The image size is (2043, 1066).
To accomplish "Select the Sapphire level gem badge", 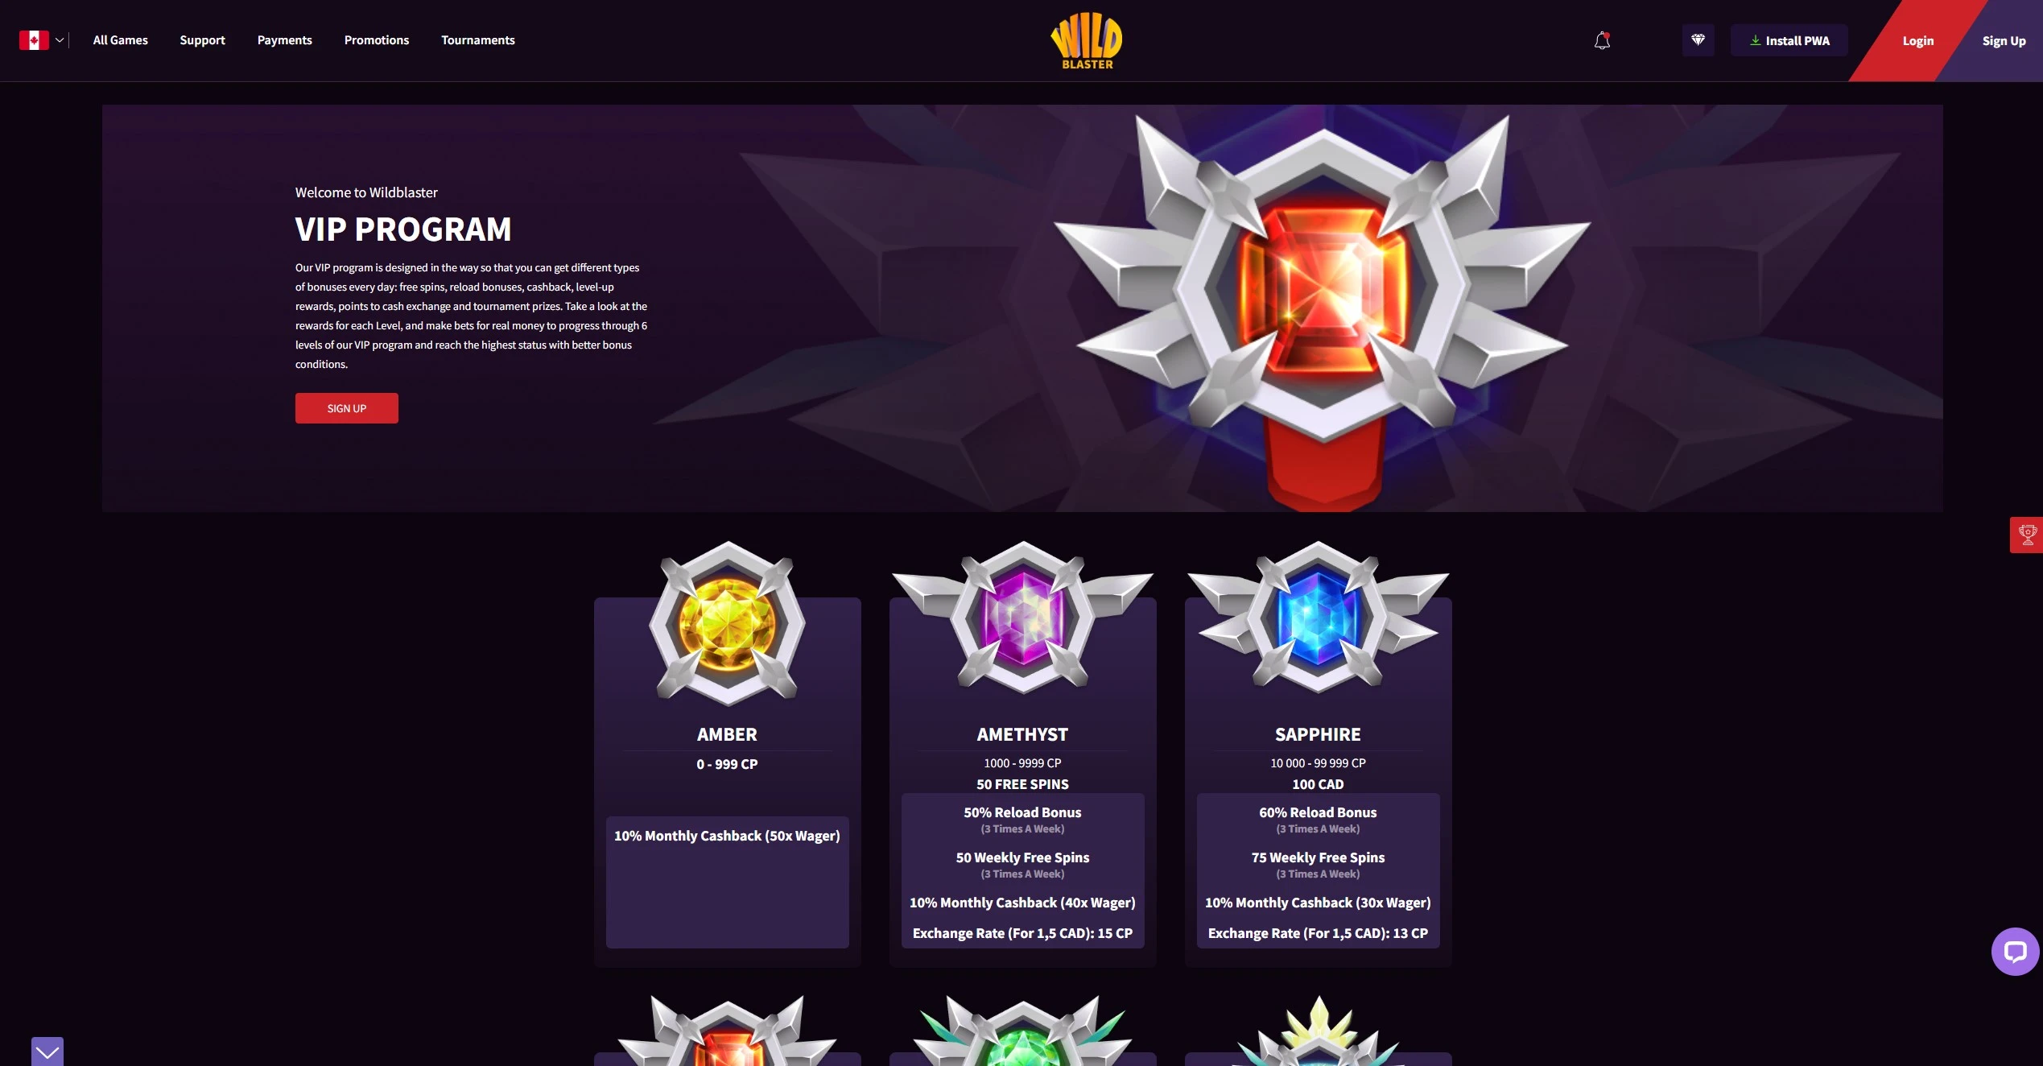I will [x=1318, y=618].
